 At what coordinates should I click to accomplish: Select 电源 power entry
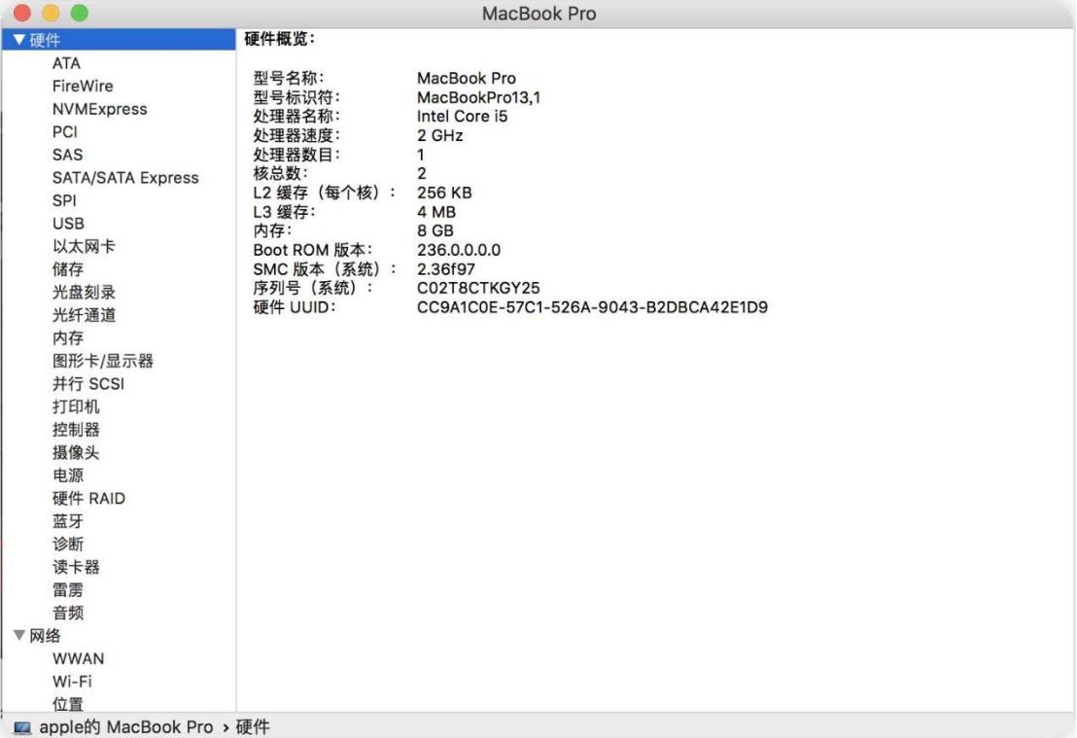(67, 475)
